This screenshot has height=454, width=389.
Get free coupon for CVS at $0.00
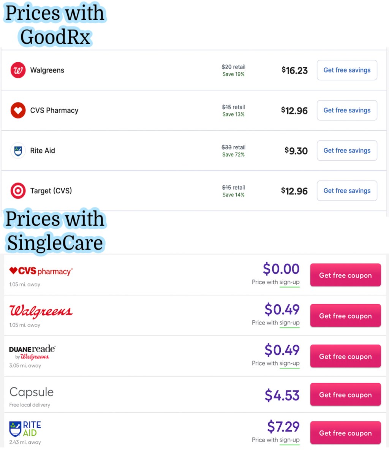pyautogui.click(x=345, y=275)
